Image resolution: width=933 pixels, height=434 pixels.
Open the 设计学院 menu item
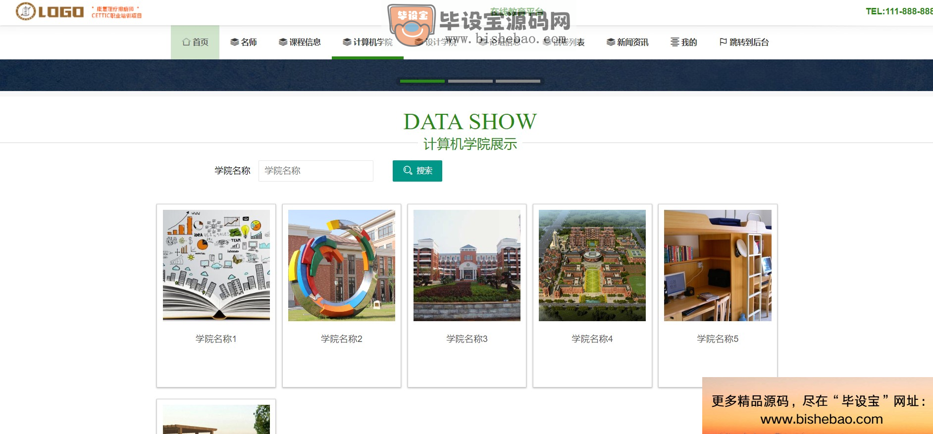[436, 42]
